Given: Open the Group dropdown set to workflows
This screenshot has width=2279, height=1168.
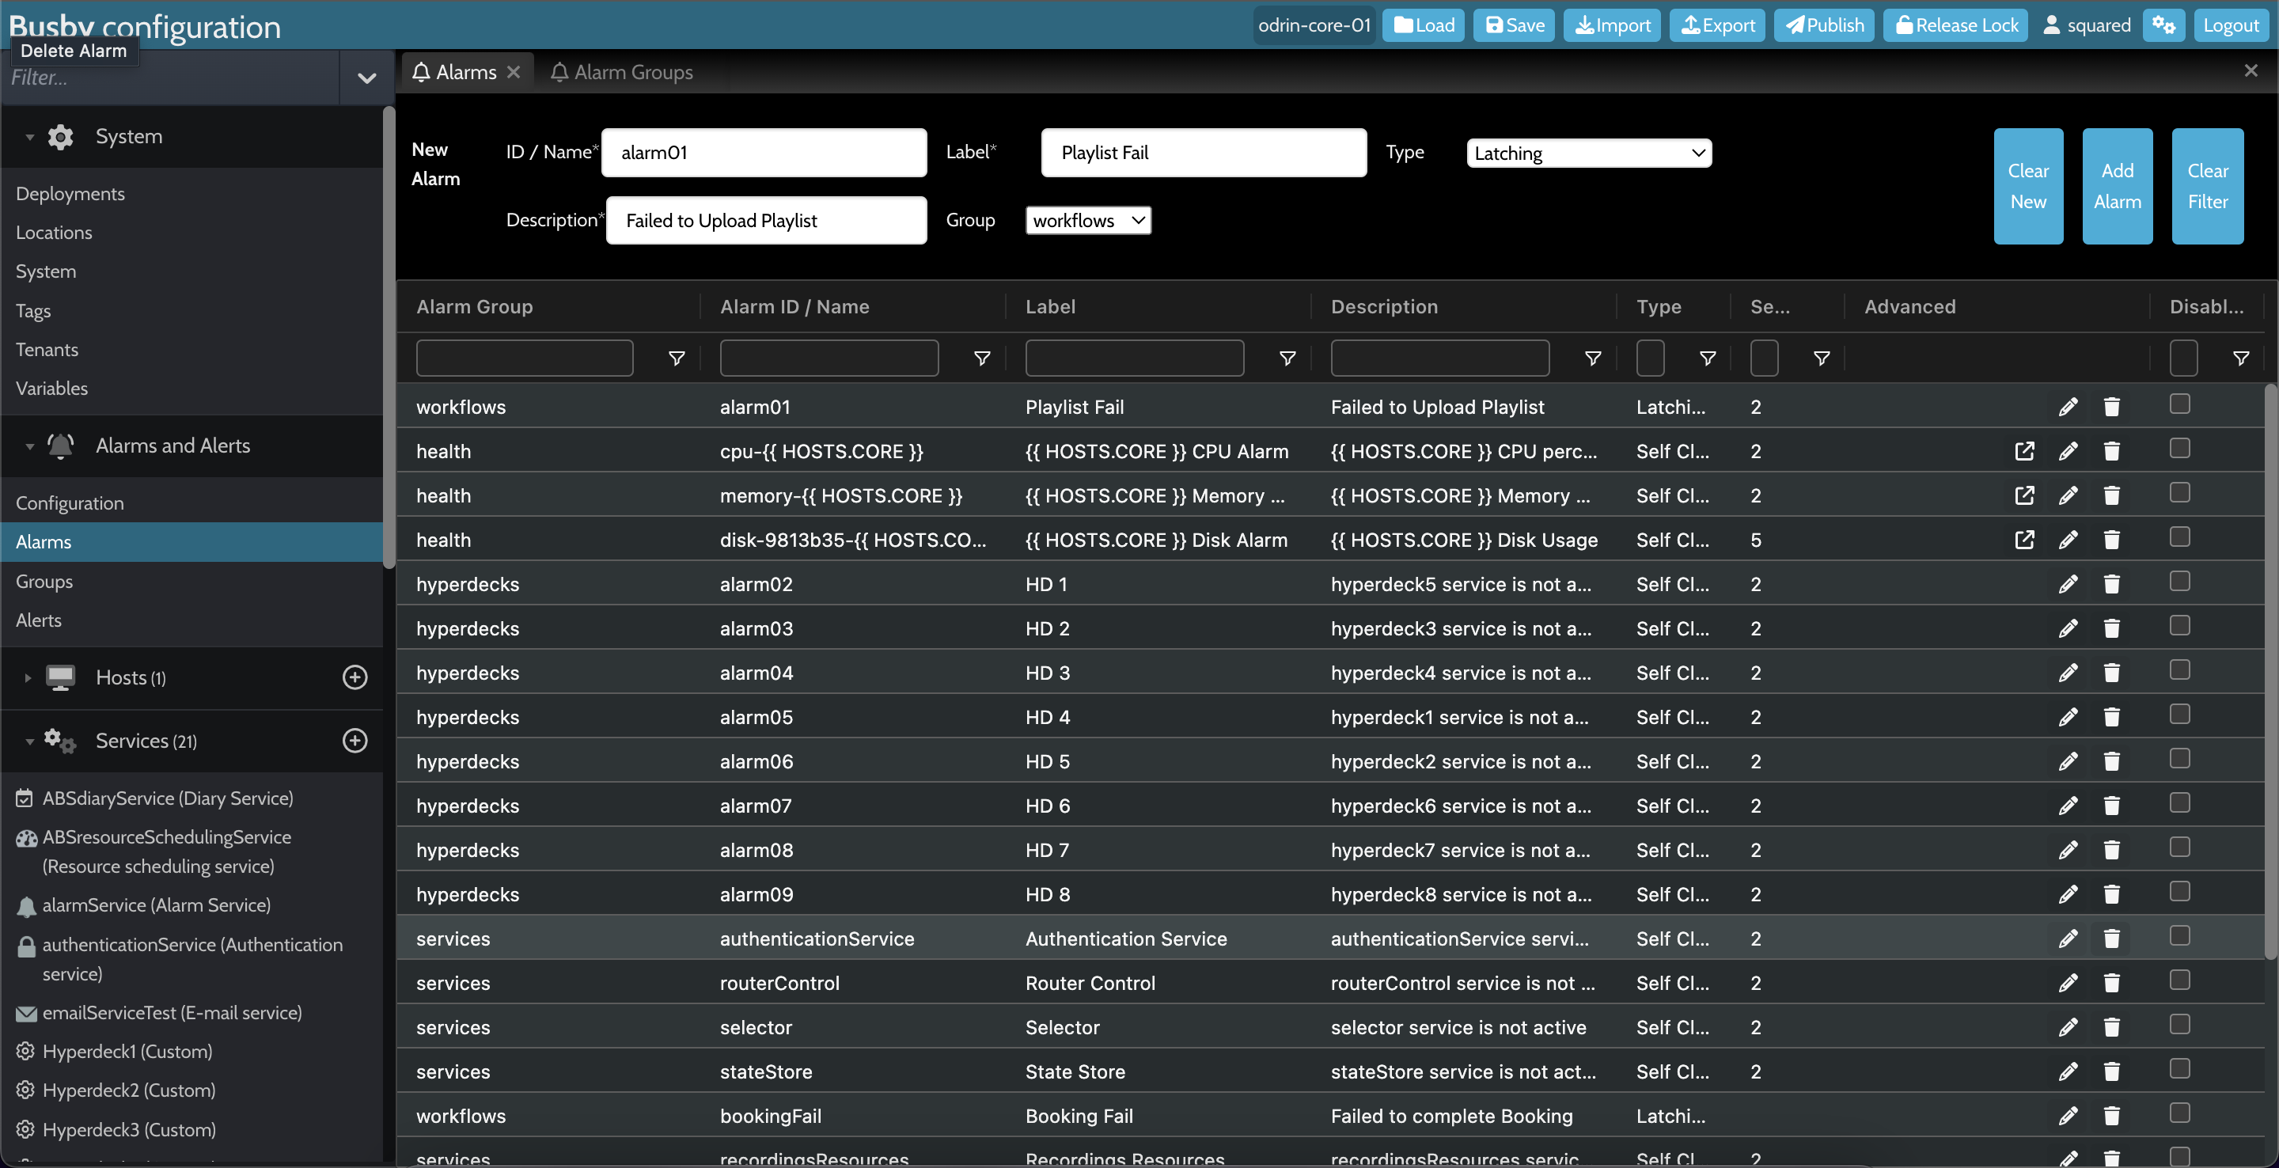Looking at the screenshot, I should pyautogui.click(x=1088, y=220).
